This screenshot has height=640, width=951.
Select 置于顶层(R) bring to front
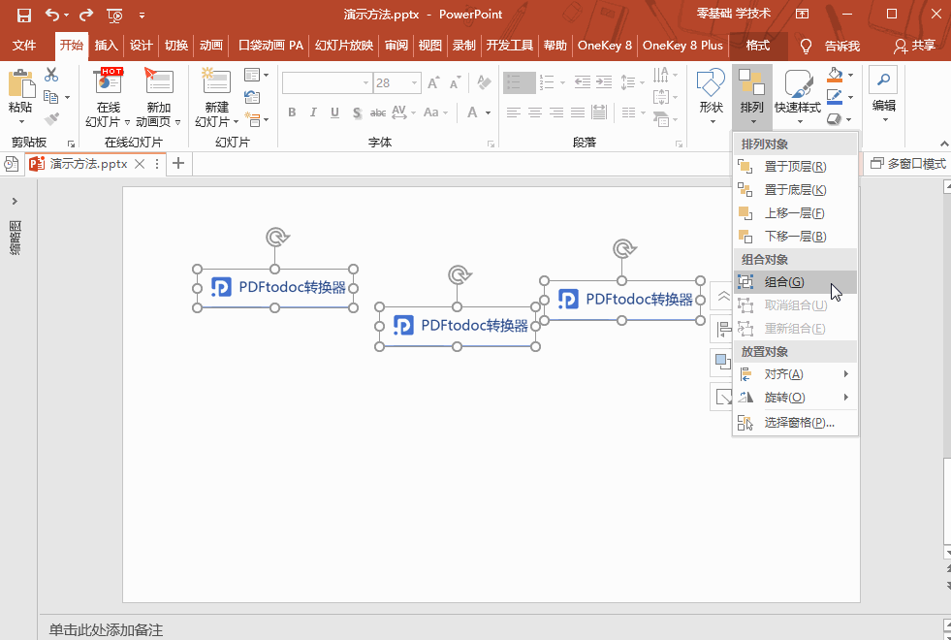(x=795, y=167)
